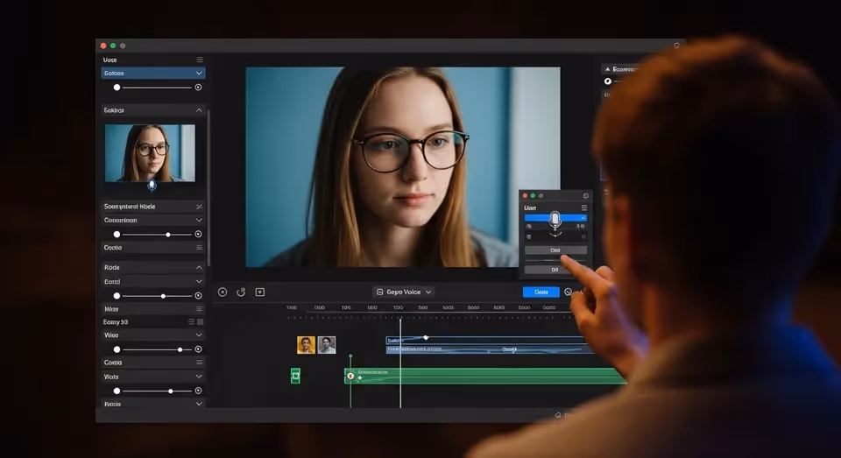The image size is (841, 458).
Task: Click the redo rotate arrow icon in toolbar
Action: coord(242,292)
